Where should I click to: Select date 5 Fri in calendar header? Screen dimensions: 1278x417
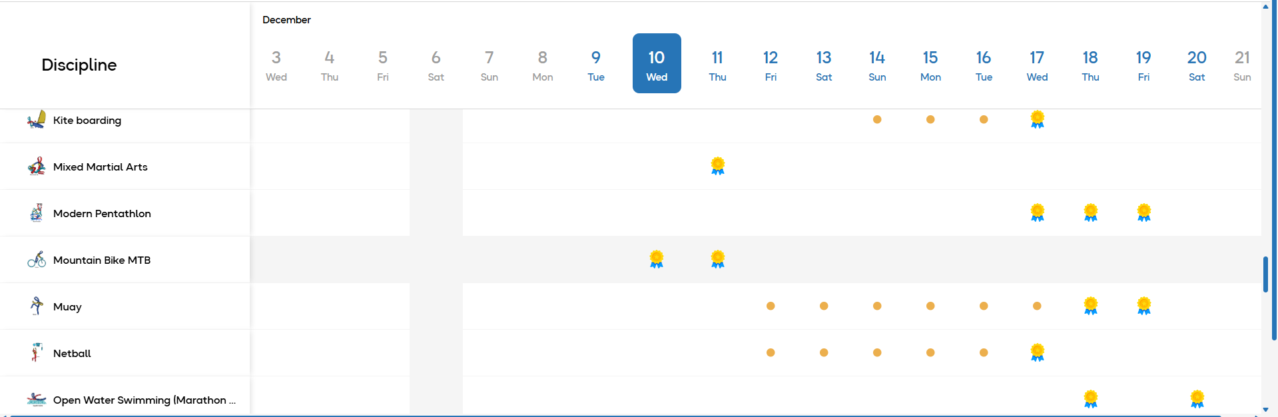coord(383,65)
